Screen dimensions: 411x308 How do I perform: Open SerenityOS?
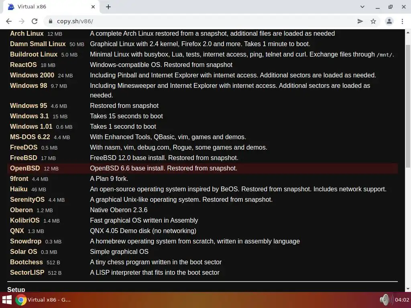click(27, 200)
